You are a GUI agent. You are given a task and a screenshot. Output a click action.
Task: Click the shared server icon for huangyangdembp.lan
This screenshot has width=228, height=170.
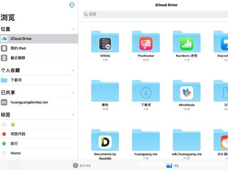pyautogui.click(x=4, y=102)
